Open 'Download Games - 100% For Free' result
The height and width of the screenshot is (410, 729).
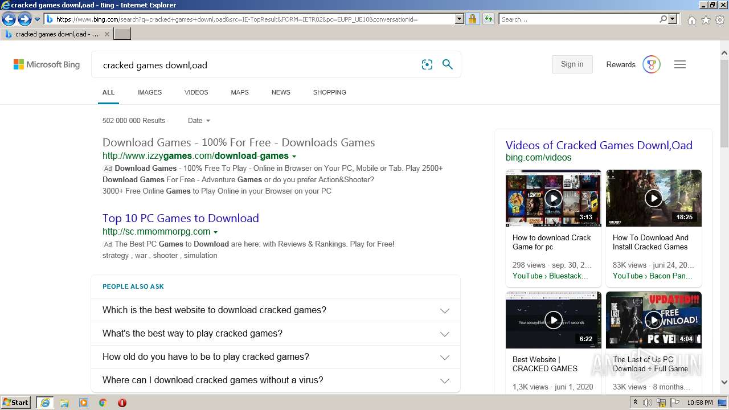coord(239,142)
